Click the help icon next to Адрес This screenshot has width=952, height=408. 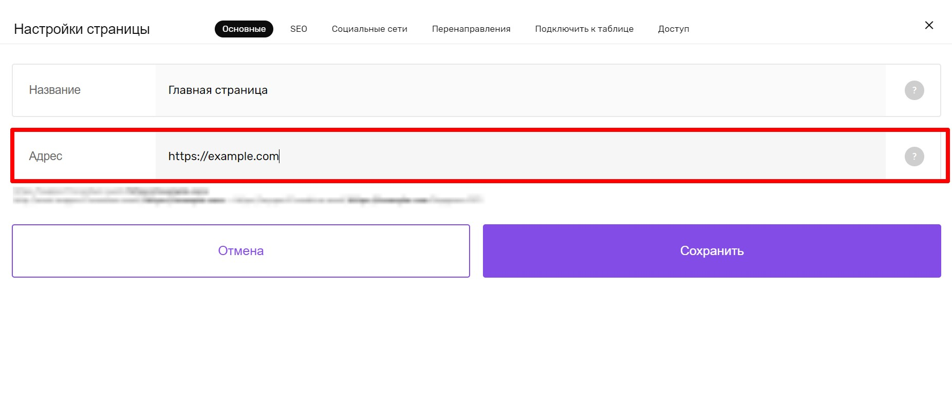point(914,157)
